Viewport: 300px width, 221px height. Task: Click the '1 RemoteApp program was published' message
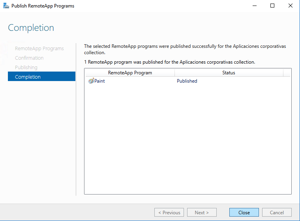(x=169, y=62)
